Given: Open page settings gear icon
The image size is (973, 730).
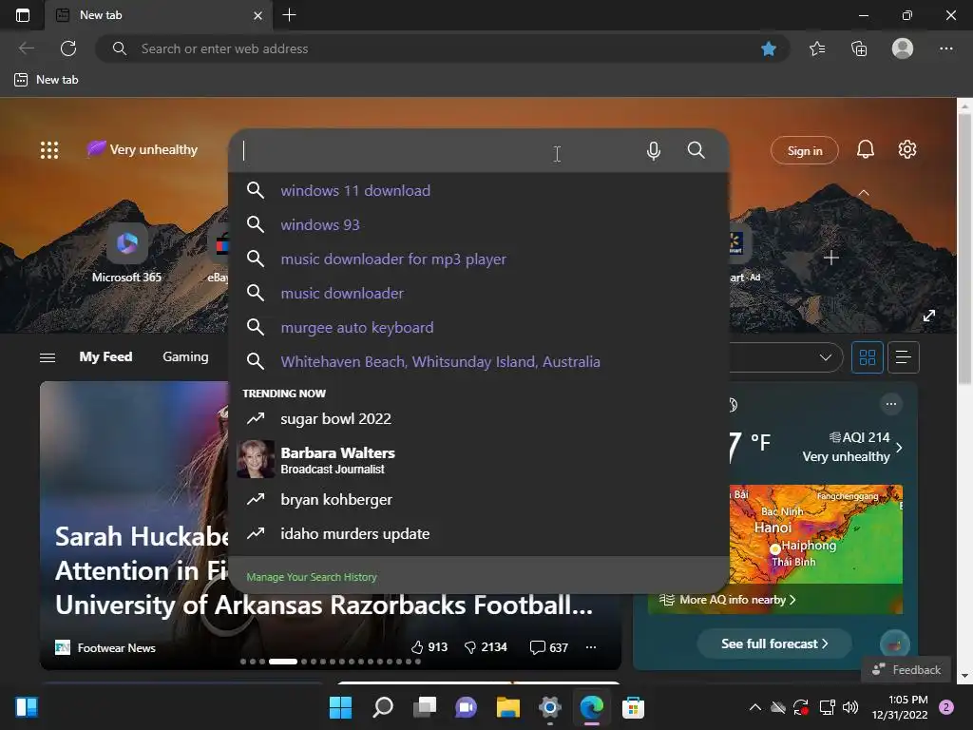Looking at the screenshot, I should pyautogui.click(x=907, y=149).
